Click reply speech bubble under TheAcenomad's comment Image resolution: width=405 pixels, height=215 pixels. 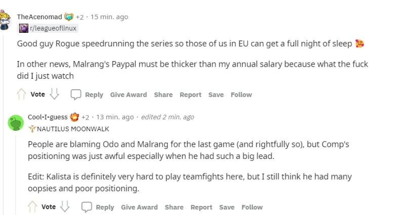click(75, 94)
